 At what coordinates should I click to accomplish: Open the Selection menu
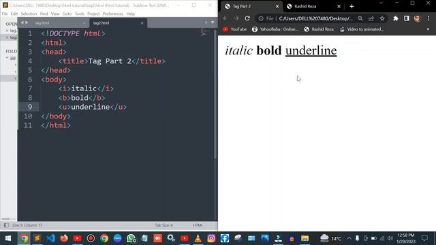(29, 14)
